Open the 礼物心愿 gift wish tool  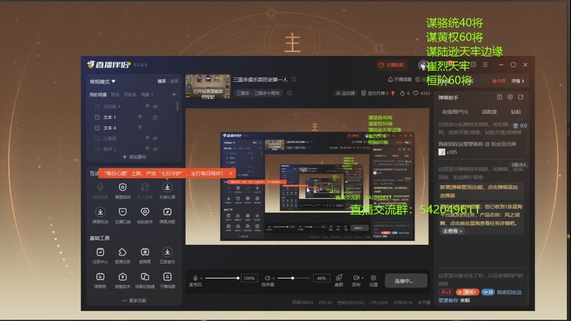pos(167,190)
